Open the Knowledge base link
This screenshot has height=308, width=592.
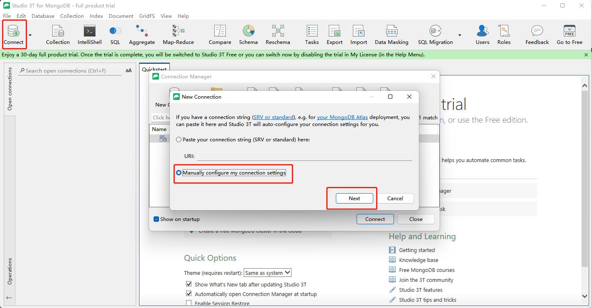pyautogui.click(x=418, y=260)
